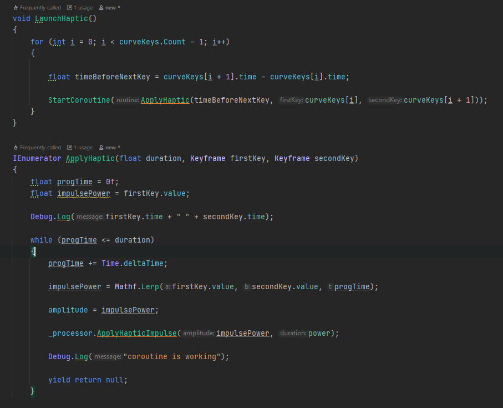This screenshot has height=408, width=503.
Task: Click the _processor field
Action: coord(70,334)
